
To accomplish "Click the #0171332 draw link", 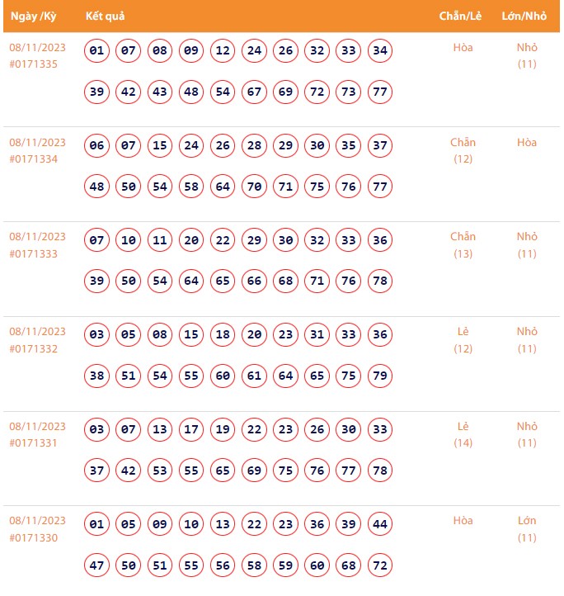I will 34,349.
